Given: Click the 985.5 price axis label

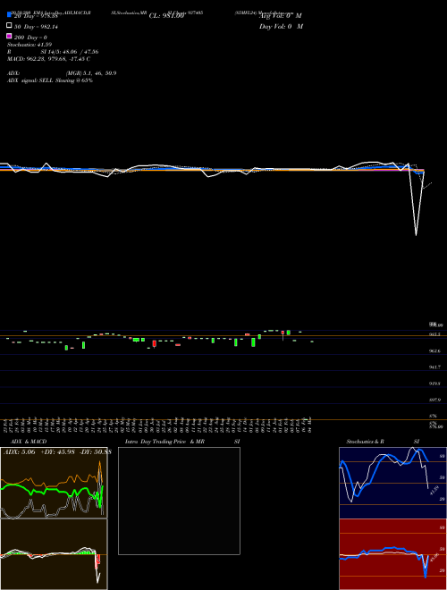Looking at the screenshot, I should pos(434,334).
